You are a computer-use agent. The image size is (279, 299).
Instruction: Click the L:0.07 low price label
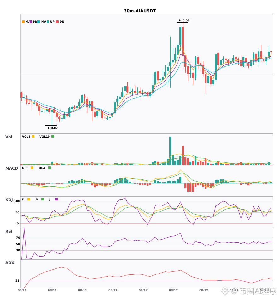(x=53, y=128)
